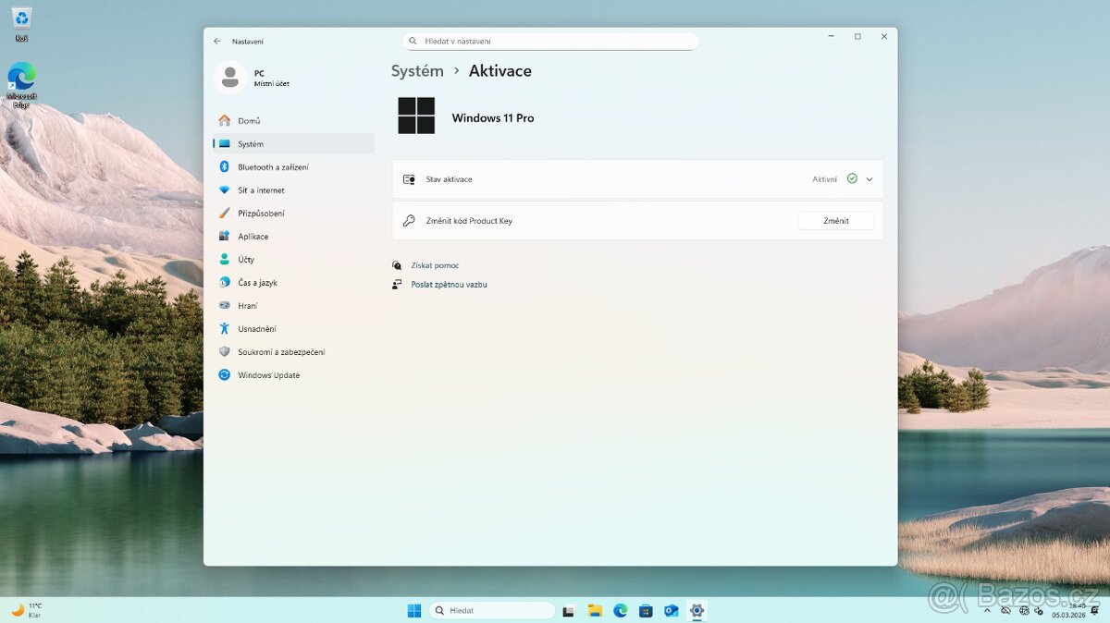Click the Hledat v nastavení search box

pos(549,41)
